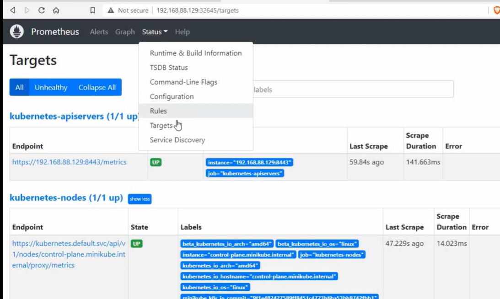Screen dimensions: 500x299
Task: Click Endpoint header in apiservers table
Action: 27,147
